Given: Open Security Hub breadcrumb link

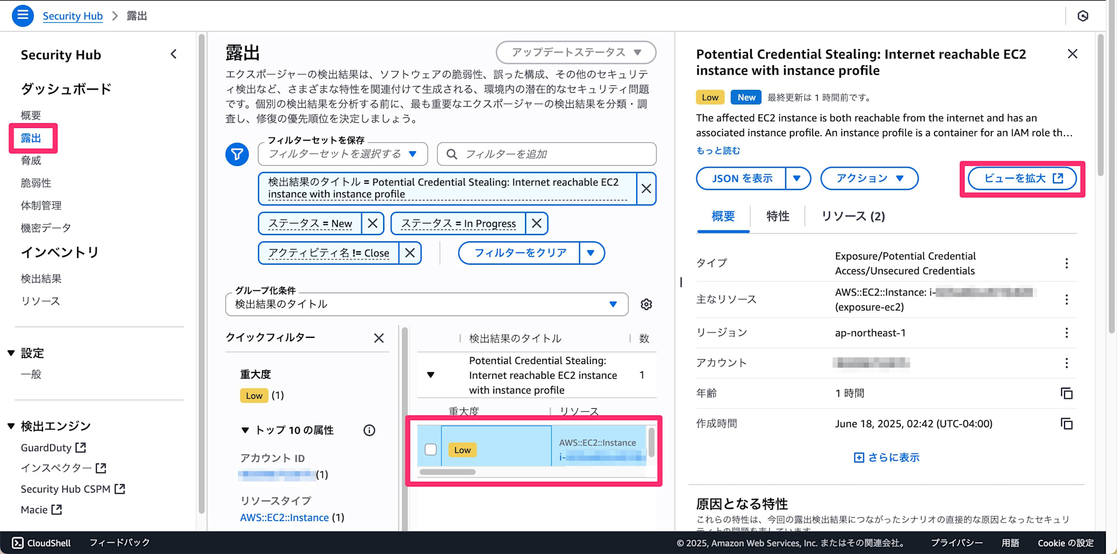Looking at the screenshot, I should point(73,16).
